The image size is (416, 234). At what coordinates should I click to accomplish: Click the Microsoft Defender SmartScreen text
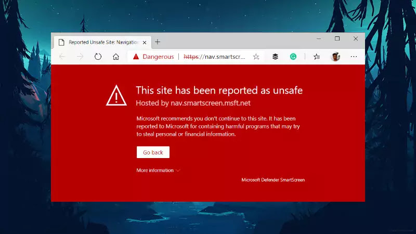(273, 180)
